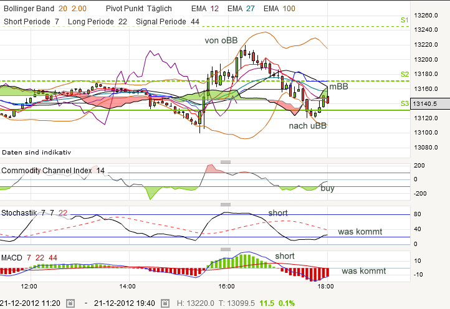Image resolution: width=450 pixels, height=309 pixels.
Task: Click the -200 level on CCI axis
Action: point(420,194)
